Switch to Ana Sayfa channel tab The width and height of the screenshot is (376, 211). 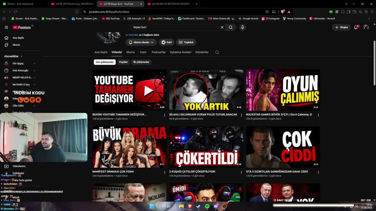click(x=101, y=52)
